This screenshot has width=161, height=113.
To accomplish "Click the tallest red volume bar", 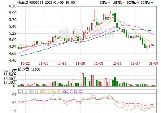I will point(83,80).
